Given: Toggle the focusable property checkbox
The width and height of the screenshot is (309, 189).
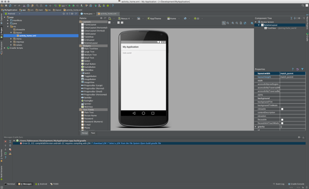Looking at the screenshot, I should (282, 120).
